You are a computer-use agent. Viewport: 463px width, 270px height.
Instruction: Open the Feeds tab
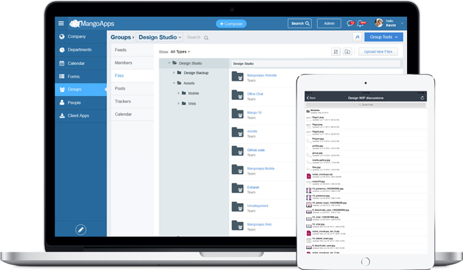(132, 50)
